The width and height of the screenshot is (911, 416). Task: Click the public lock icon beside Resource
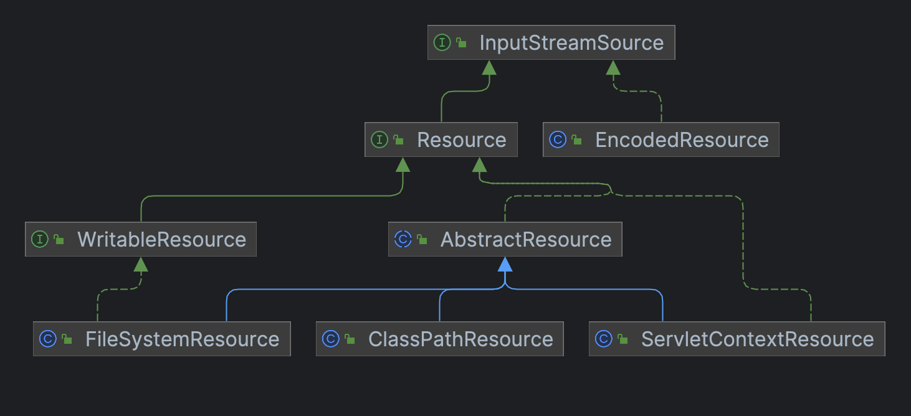coord(399,139)
